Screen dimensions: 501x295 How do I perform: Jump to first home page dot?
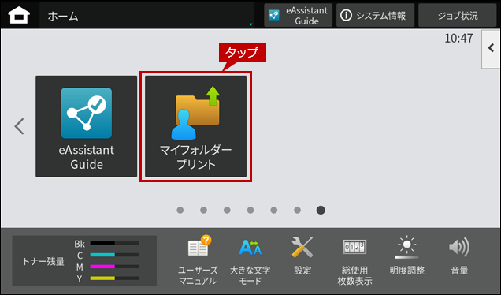(180, 211)
